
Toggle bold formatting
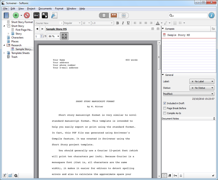[x=117, y=23]
